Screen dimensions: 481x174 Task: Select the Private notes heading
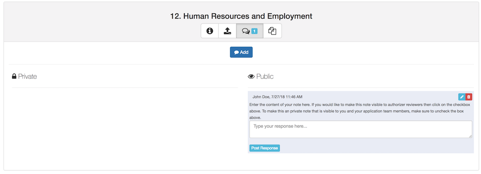pos(24,76)
